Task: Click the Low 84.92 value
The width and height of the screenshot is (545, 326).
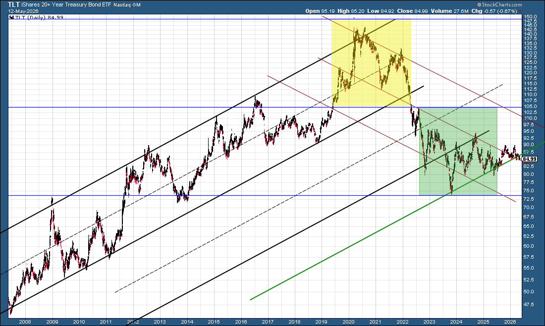Action: tap(381, 11)
